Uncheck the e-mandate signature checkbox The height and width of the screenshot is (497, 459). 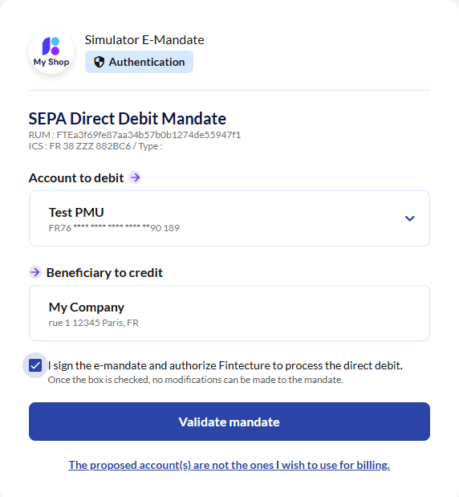35,365
